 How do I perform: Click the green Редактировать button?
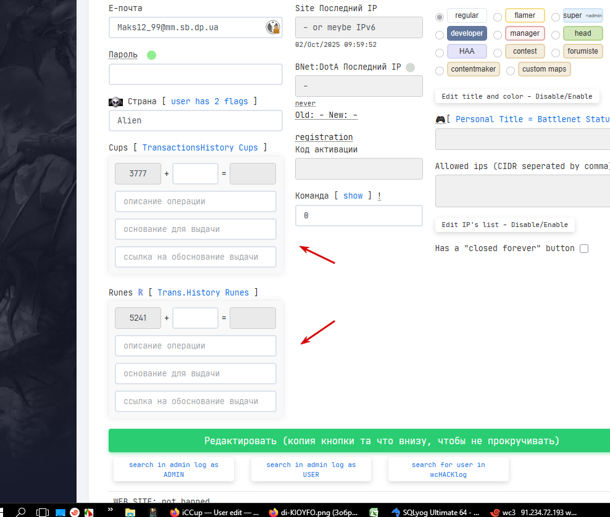359,440
